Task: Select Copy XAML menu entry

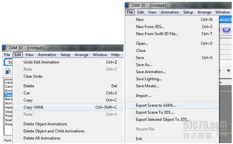Action: click(68, 107)
